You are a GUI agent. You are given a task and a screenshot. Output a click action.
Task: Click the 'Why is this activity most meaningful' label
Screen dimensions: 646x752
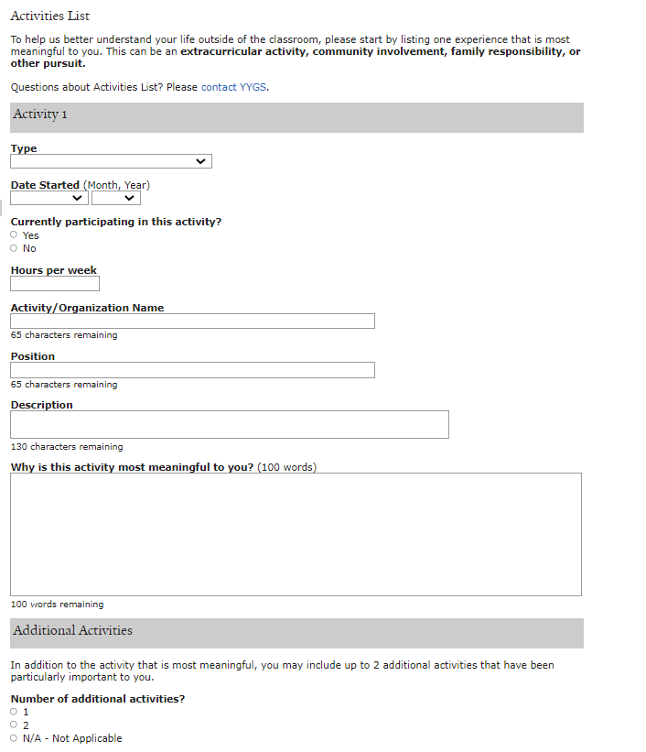click(133, 467)
